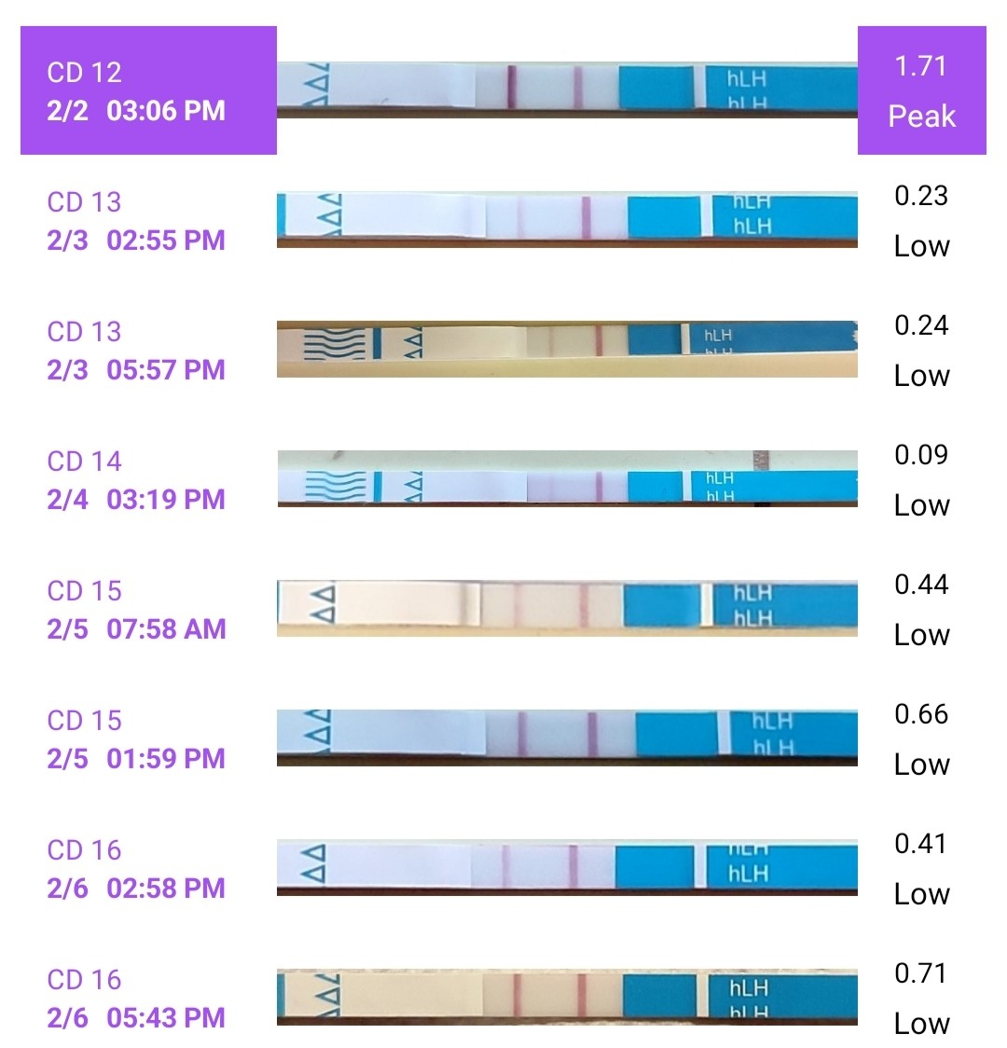The width and height of the screenshot is (1007, 1048).
Task: Open the 2/6 05:43 PM strip image
Action: click(x=567, y=997)
